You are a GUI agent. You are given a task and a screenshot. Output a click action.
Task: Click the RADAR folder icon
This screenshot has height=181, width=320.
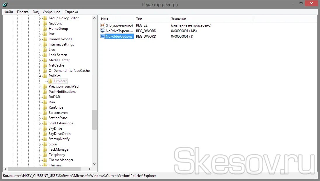point(45,97)
